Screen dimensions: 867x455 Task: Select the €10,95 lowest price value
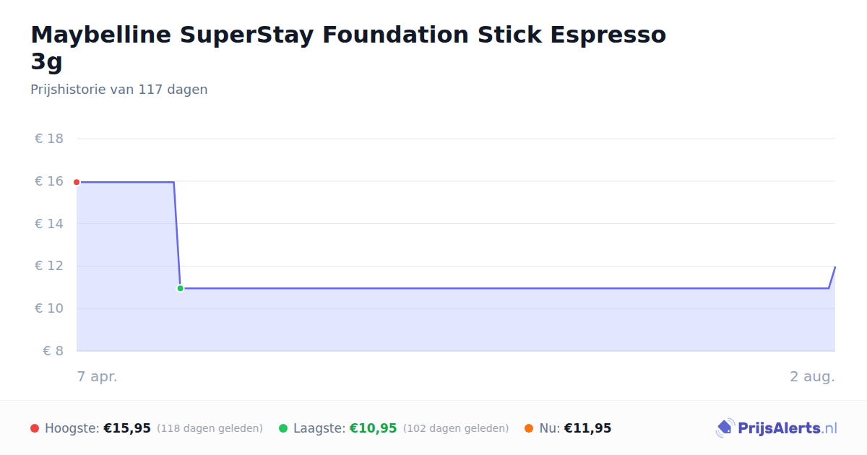[x=374, y=428]
